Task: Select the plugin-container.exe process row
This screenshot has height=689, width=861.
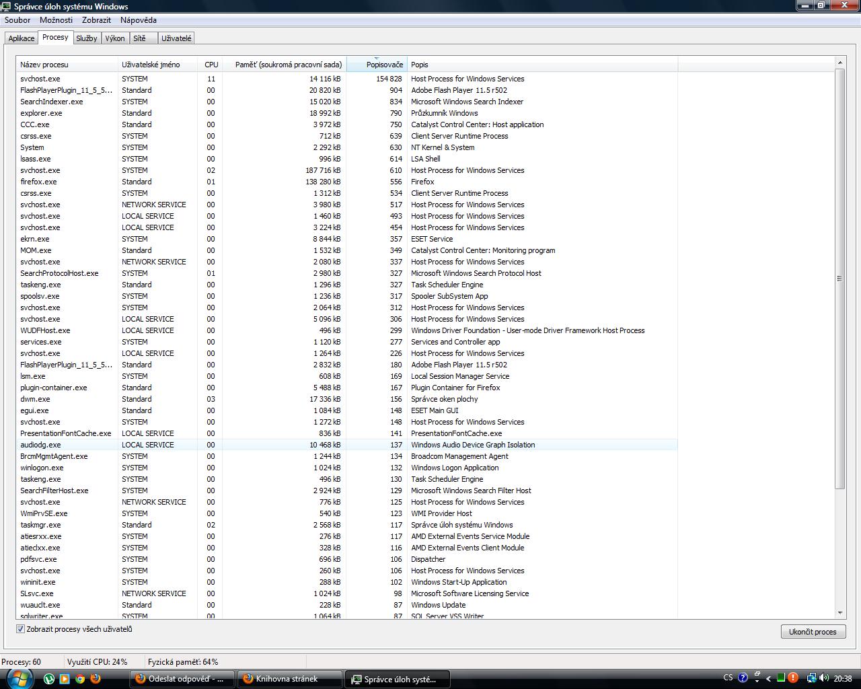Action: coord(346,388)
